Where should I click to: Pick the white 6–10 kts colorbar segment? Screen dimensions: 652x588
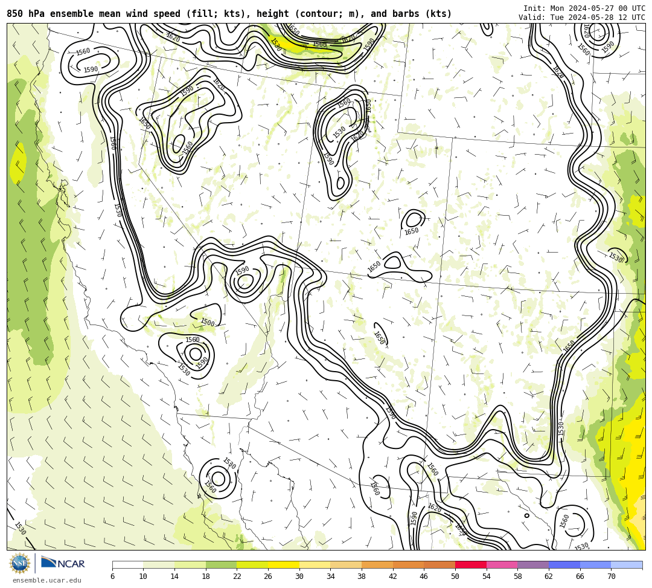127,564
